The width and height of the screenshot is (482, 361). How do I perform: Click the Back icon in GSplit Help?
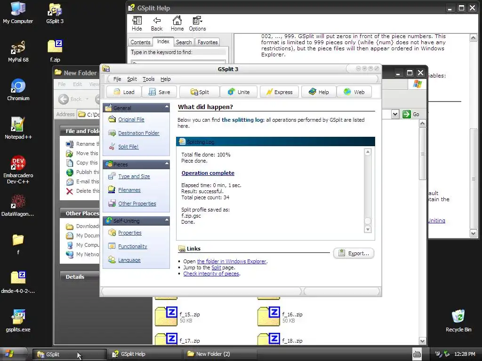pyautogui.click(x=157, y=24)
